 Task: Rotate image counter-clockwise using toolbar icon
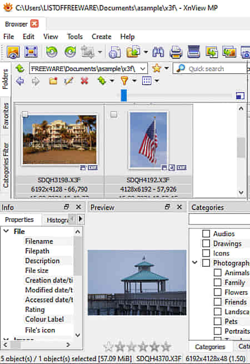[52, 52]
